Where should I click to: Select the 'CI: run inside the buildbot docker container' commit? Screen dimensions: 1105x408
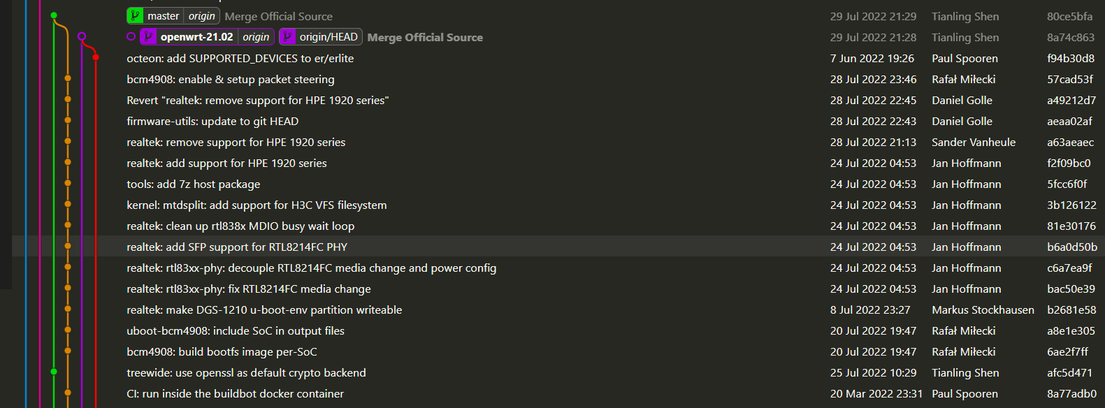coord(235,393)
